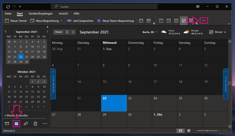The image size is (235, 136).
Task: Adjust the zoom slider in status bar
Action: click(207, 131)
